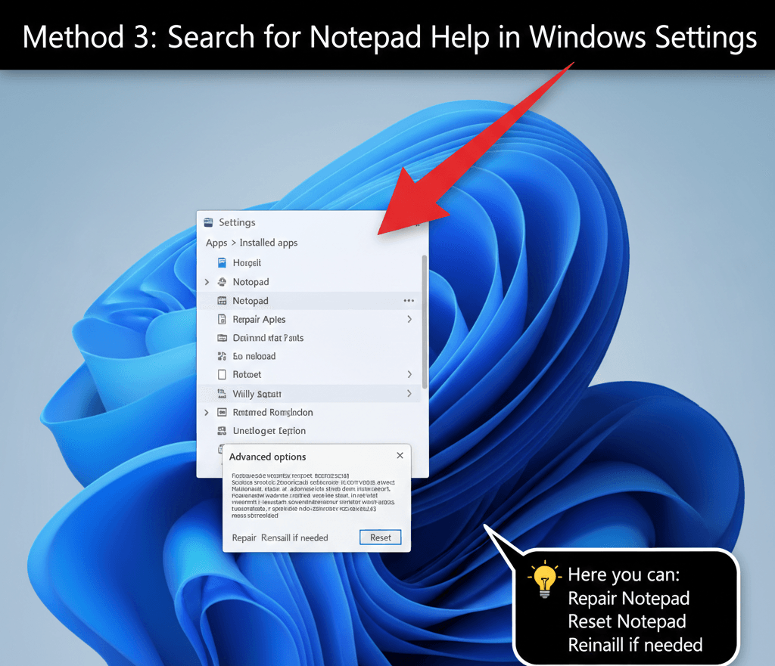This screenshot has height=666, width=775.
Task: Open the Willy Sqtatt row chevron
Action: click(409, 394)
